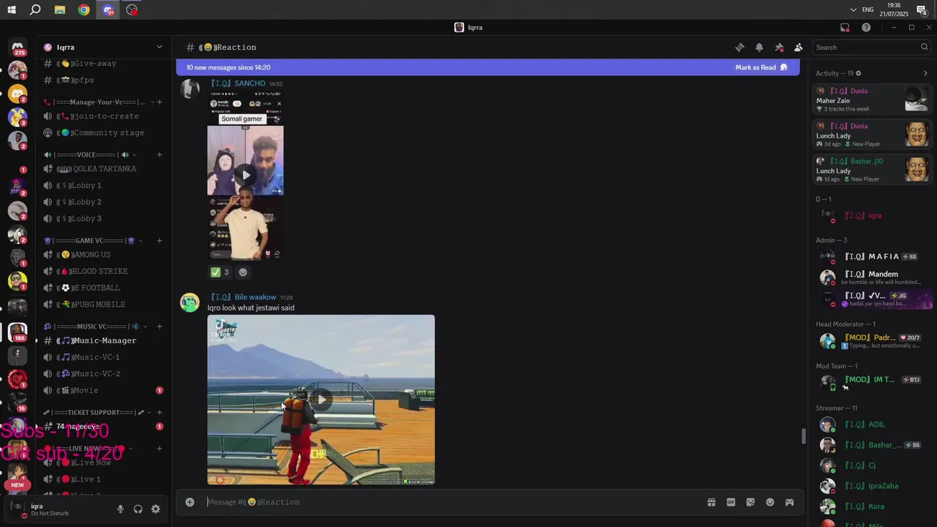Toggle the member list icon

tap(798, 48)
